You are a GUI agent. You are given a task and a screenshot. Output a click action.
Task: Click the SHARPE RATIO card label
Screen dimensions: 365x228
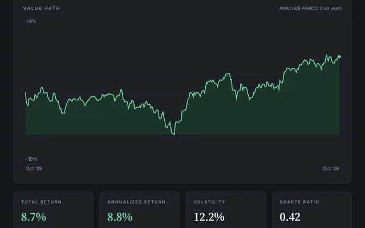pyautogui.click(x=299, y=202)
